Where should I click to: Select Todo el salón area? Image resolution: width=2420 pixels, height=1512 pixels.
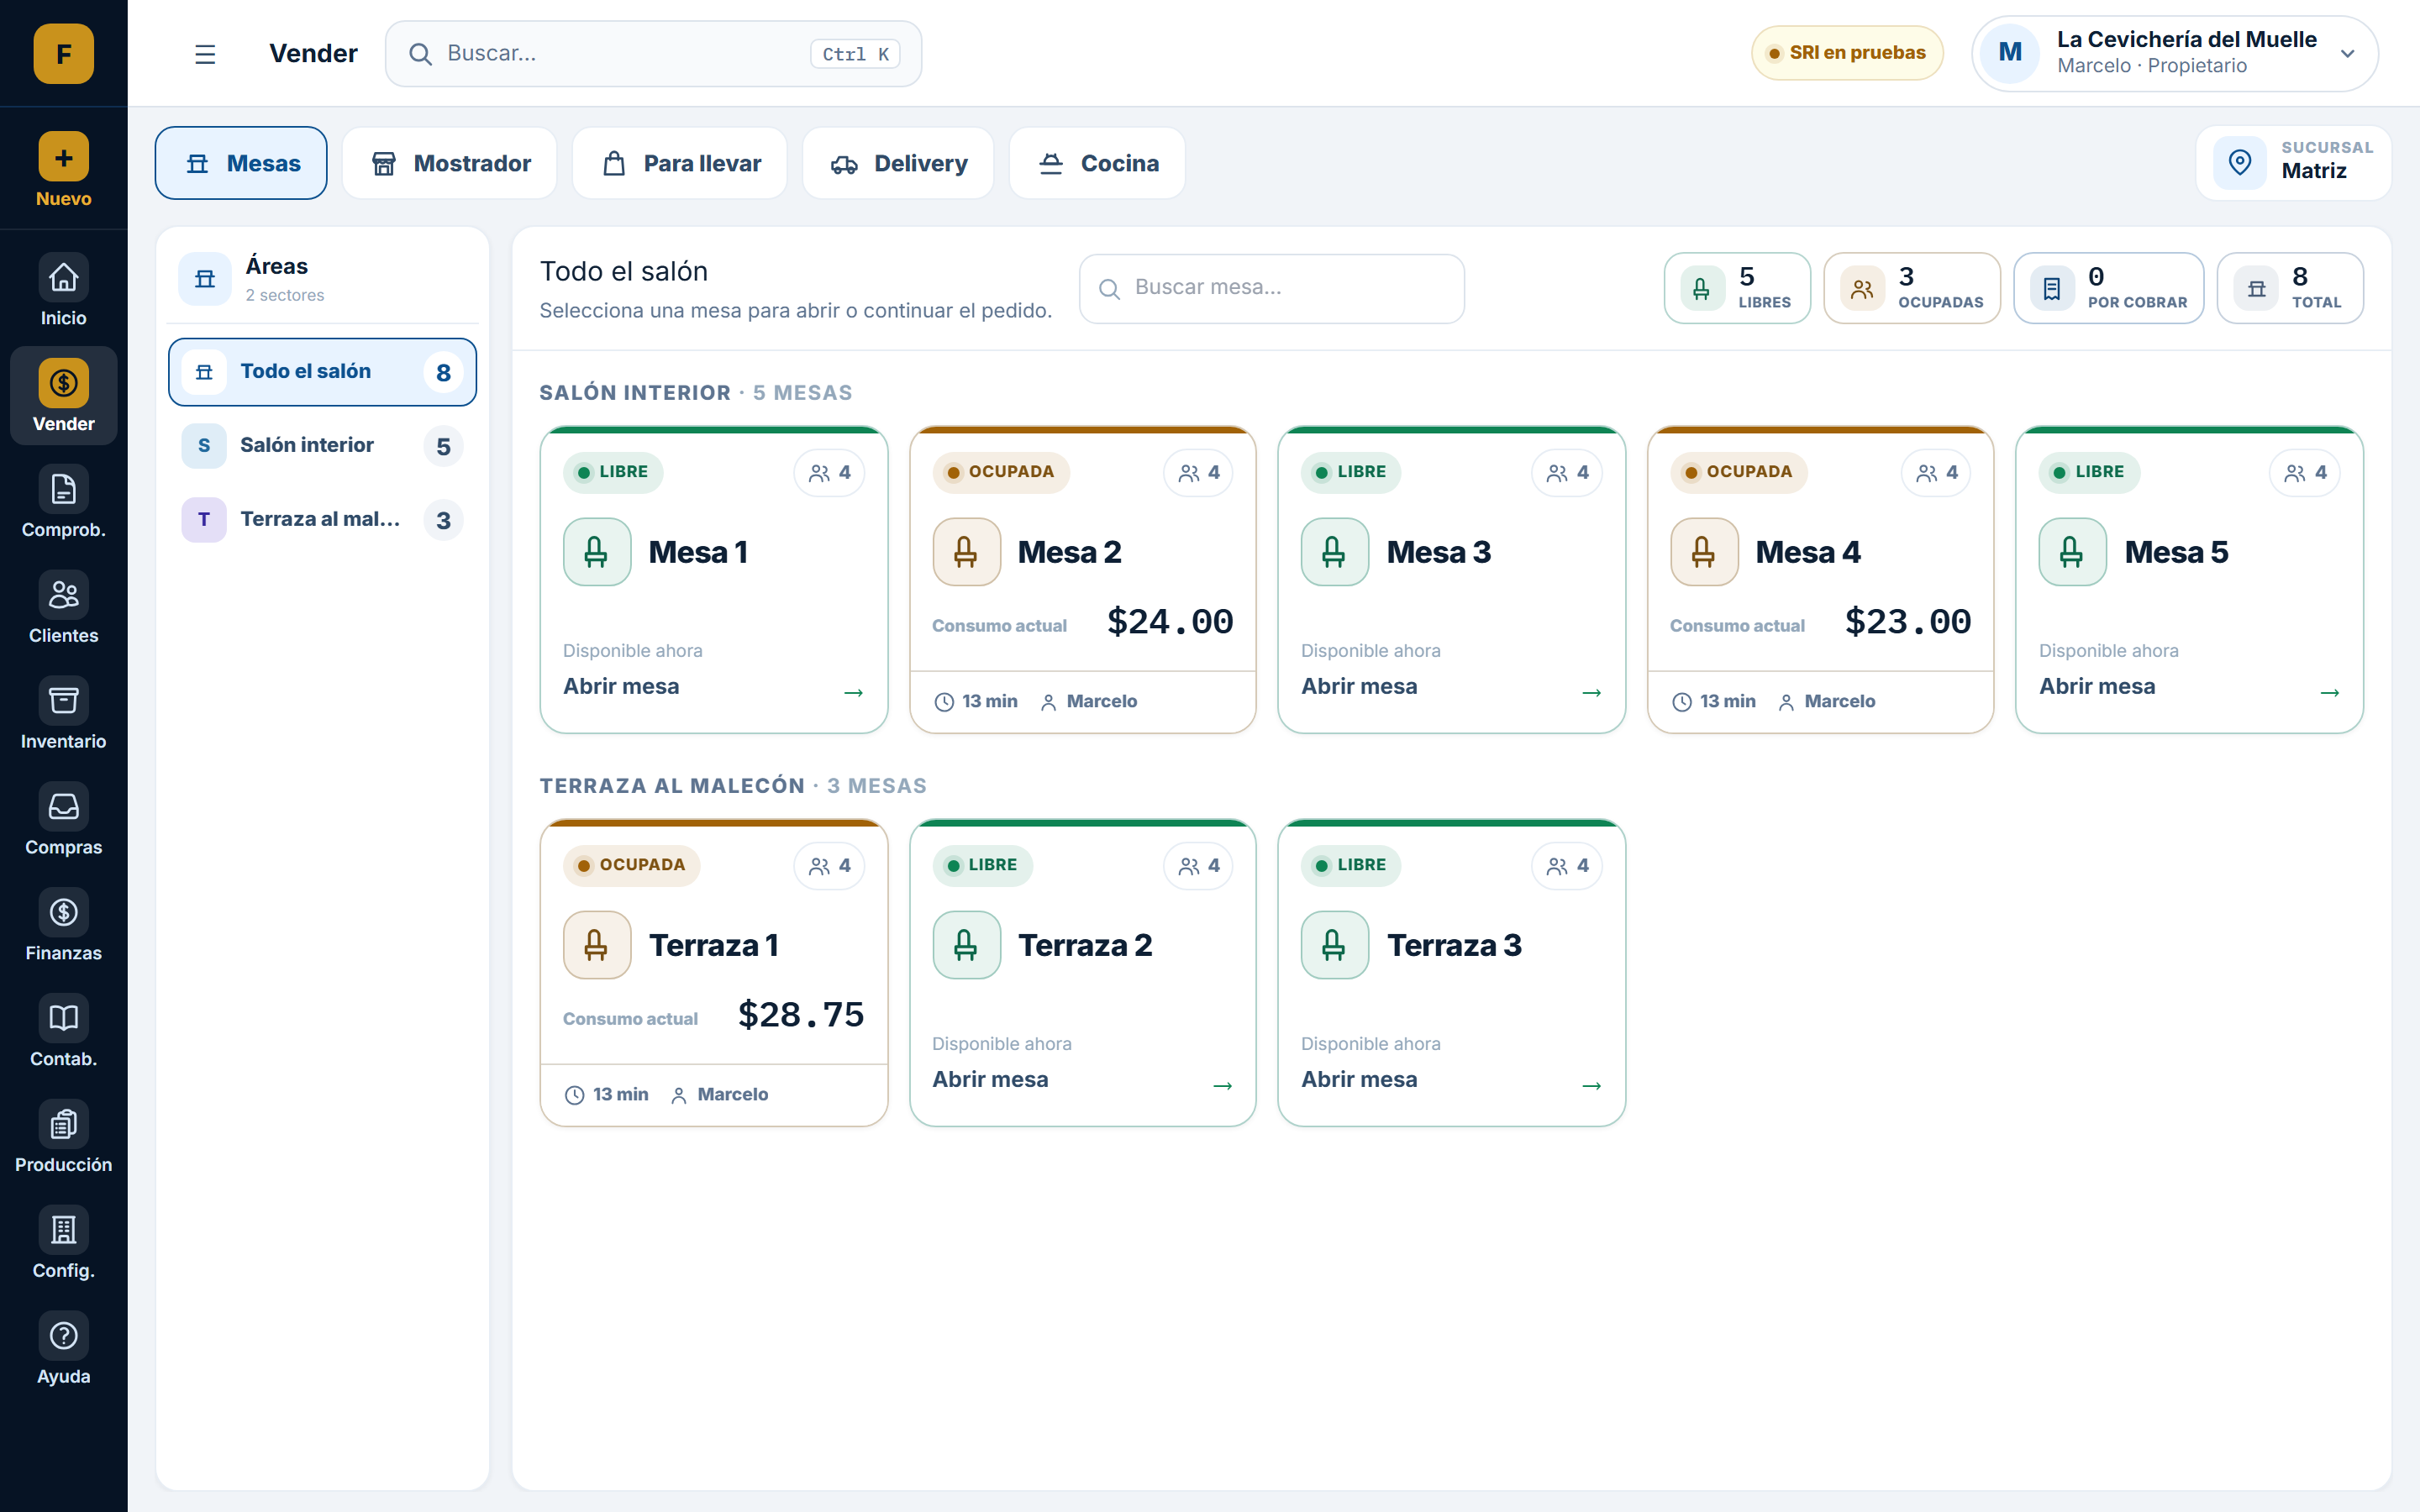[x=322, y=372]
